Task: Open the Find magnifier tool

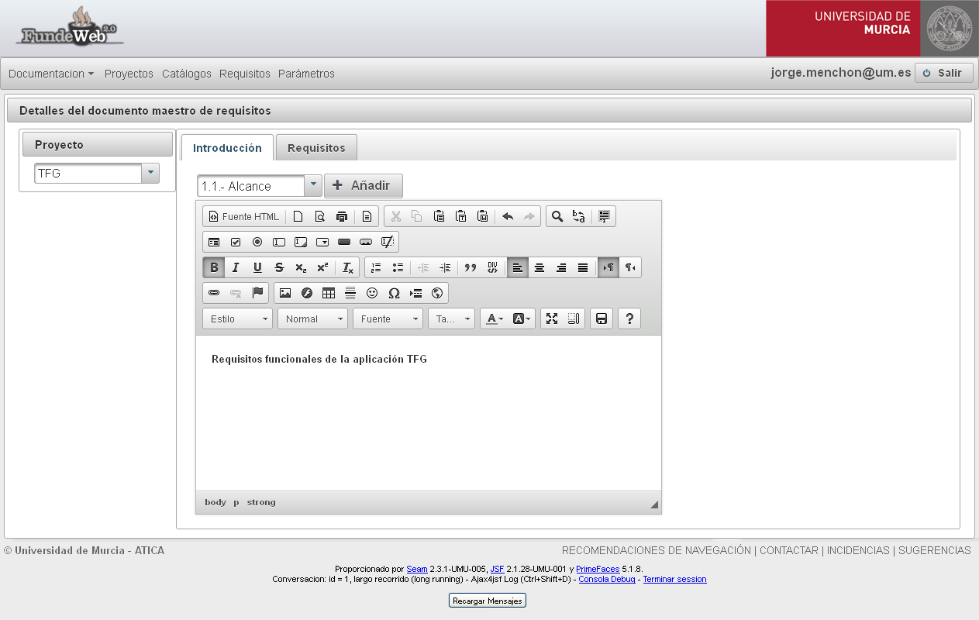Action: pyautogui.click(x=557, y=217)
